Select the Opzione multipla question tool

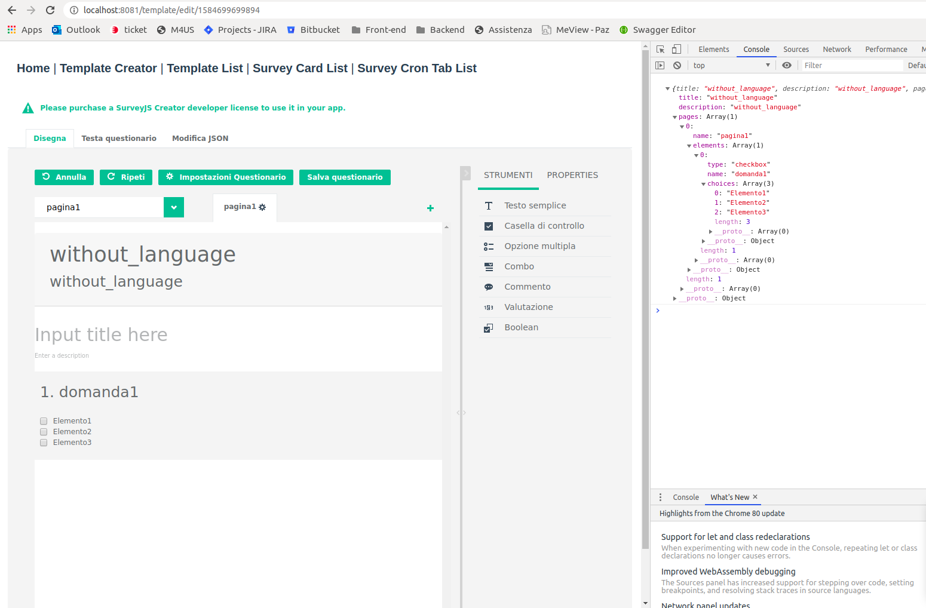coord(539,246)
